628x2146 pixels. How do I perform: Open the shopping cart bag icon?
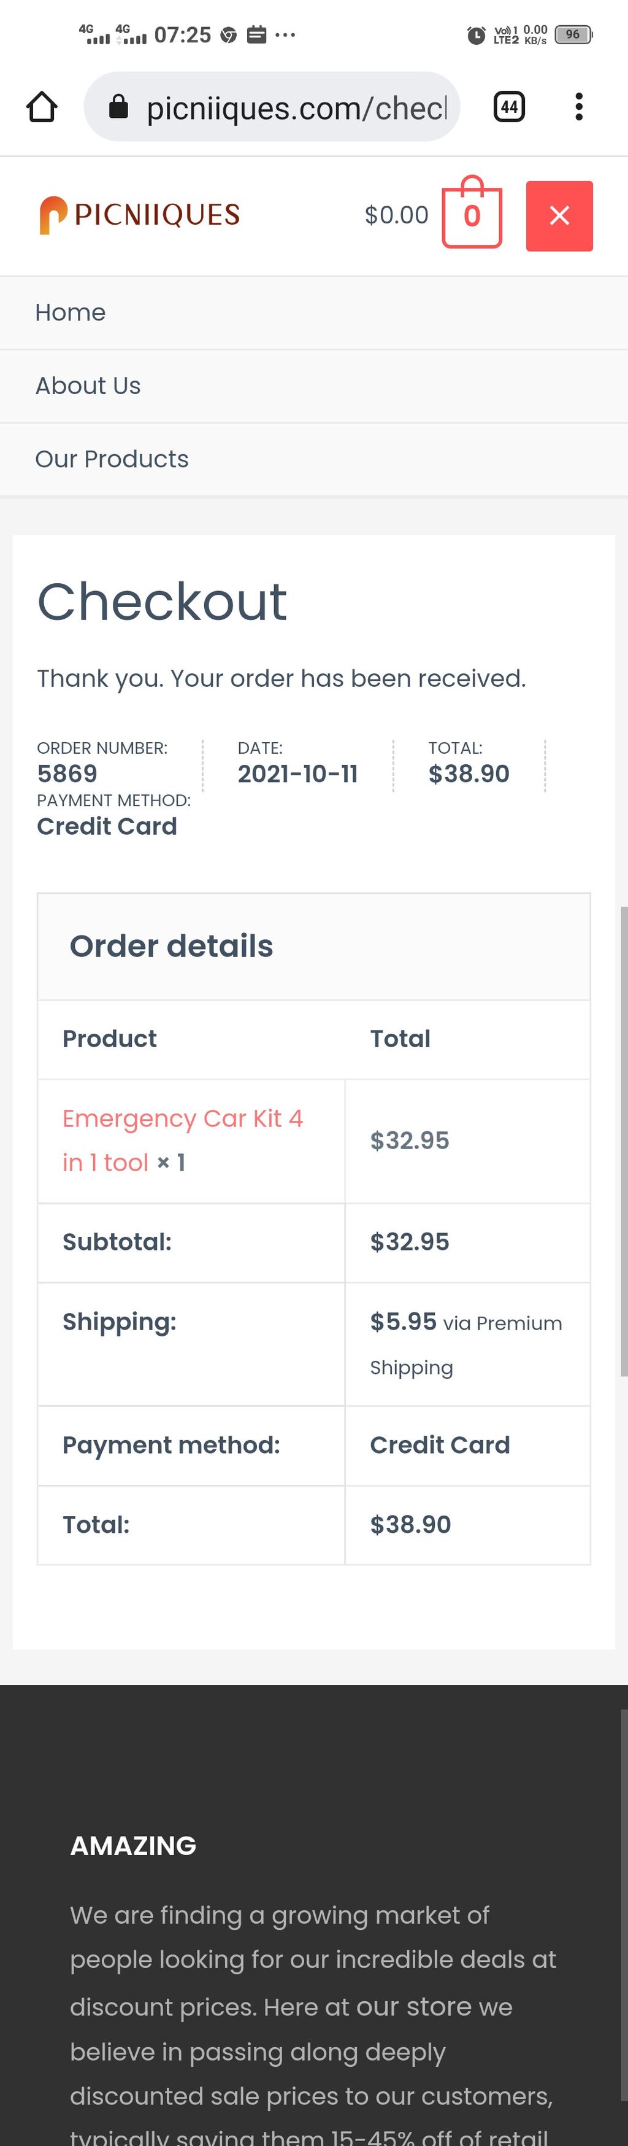[x=472, y=215]
